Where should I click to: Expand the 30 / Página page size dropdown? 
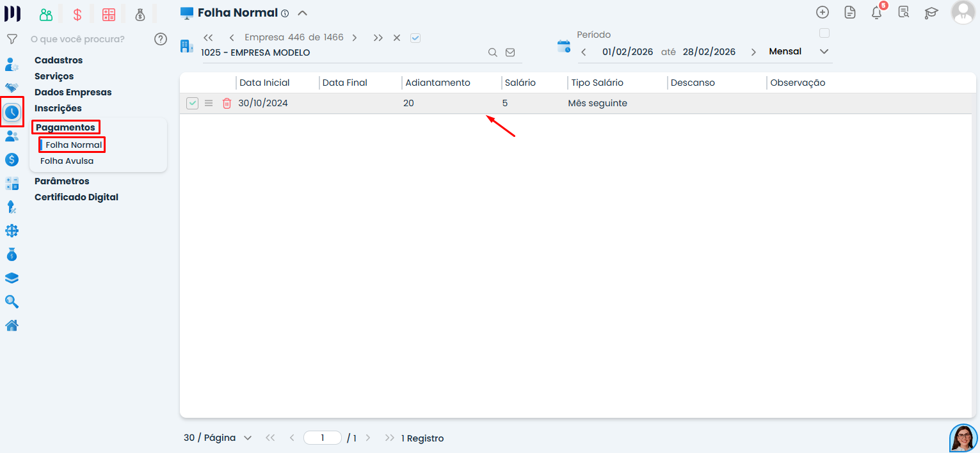click(218, 438)
